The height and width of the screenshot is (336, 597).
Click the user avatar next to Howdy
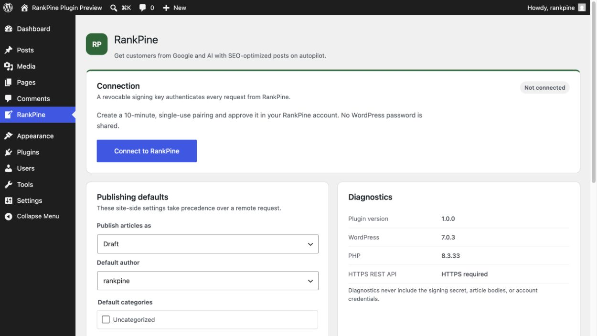tap(582, 8)
